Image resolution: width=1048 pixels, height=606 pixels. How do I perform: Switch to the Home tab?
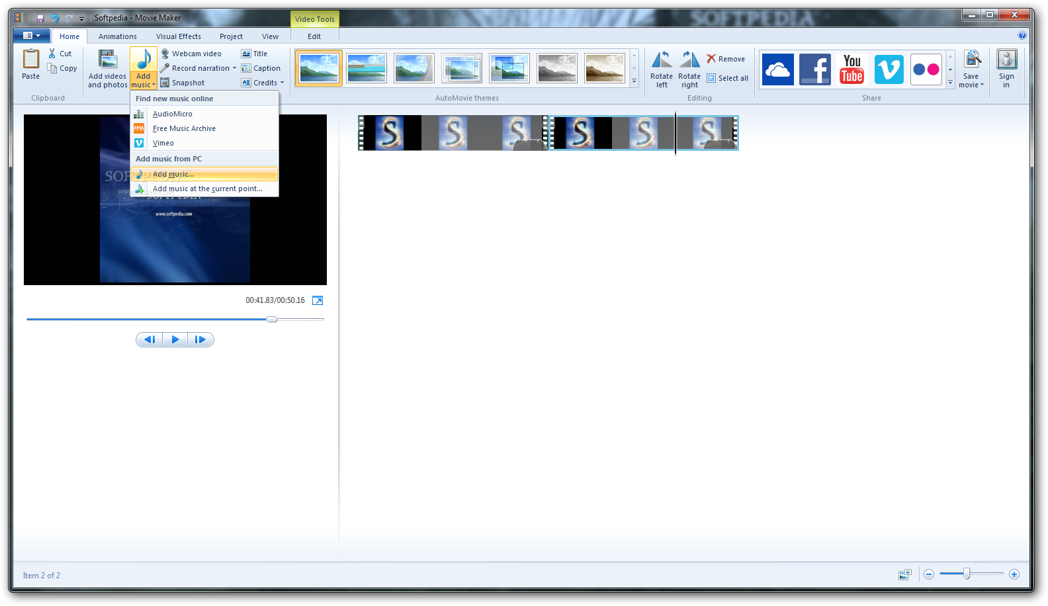69,36
